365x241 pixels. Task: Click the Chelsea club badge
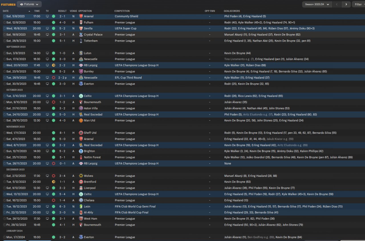(81, 201)
